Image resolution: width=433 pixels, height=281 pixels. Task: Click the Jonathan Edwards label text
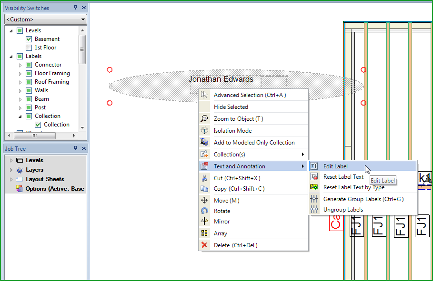(x=221, y=79)
